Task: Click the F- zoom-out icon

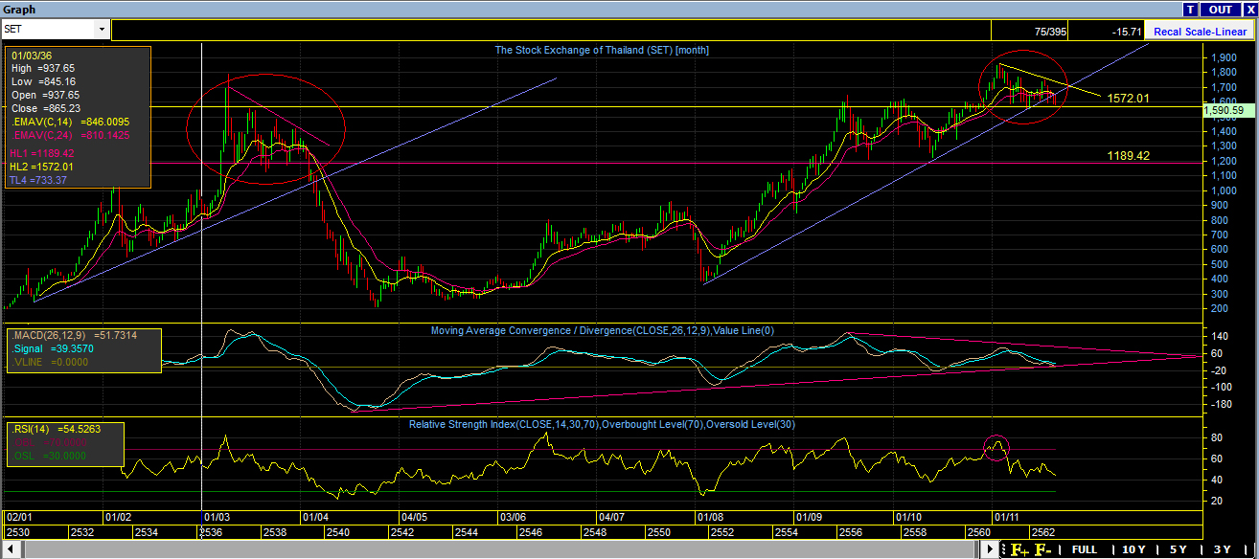Action: pyautogui.click(x=1043, y=549)
